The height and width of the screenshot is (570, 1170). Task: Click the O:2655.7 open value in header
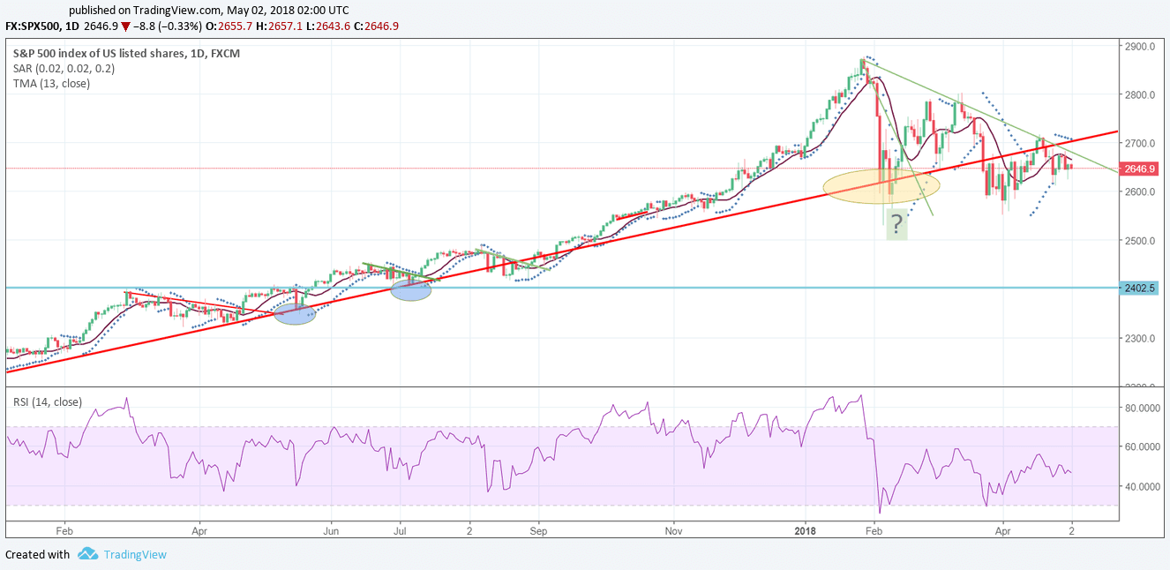229,26
